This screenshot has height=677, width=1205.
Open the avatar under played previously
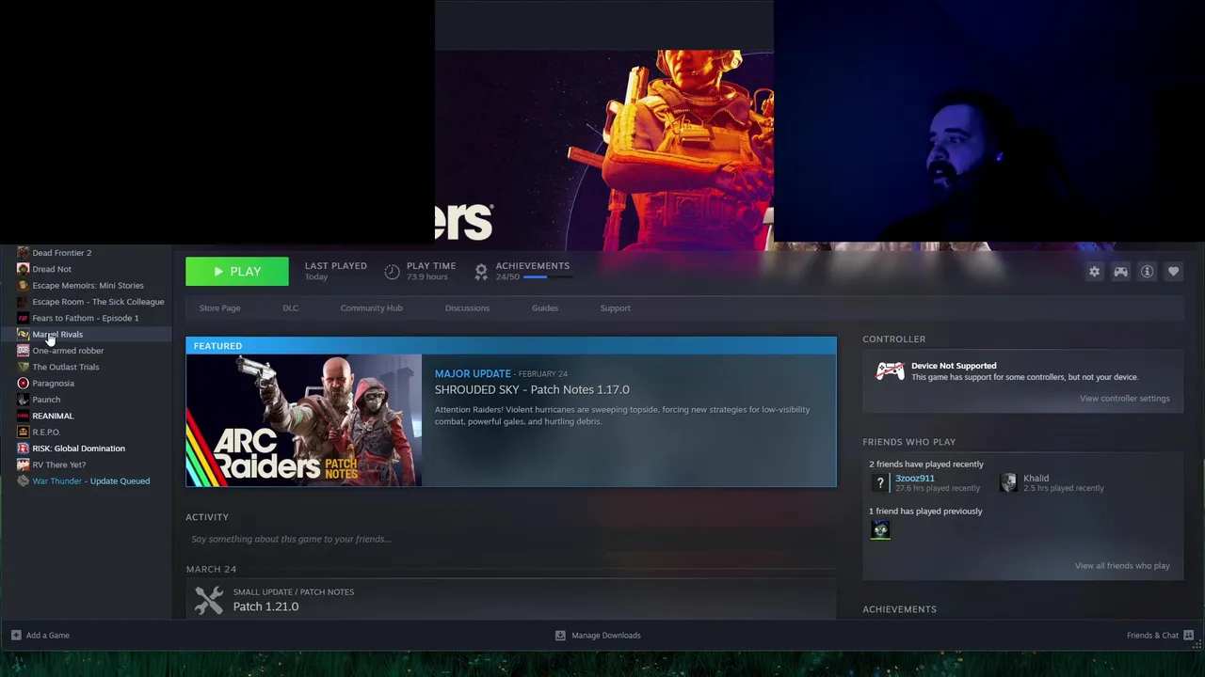(880, 530)
